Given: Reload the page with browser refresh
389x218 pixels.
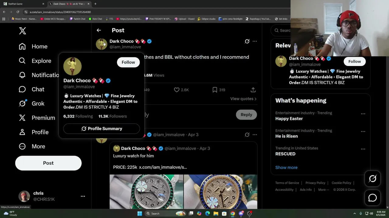Looking at the screenshot, I should tap(18, 12).
